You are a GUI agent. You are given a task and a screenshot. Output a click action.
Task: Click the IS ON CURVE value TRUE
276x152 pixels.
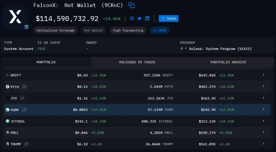point(41,49)
